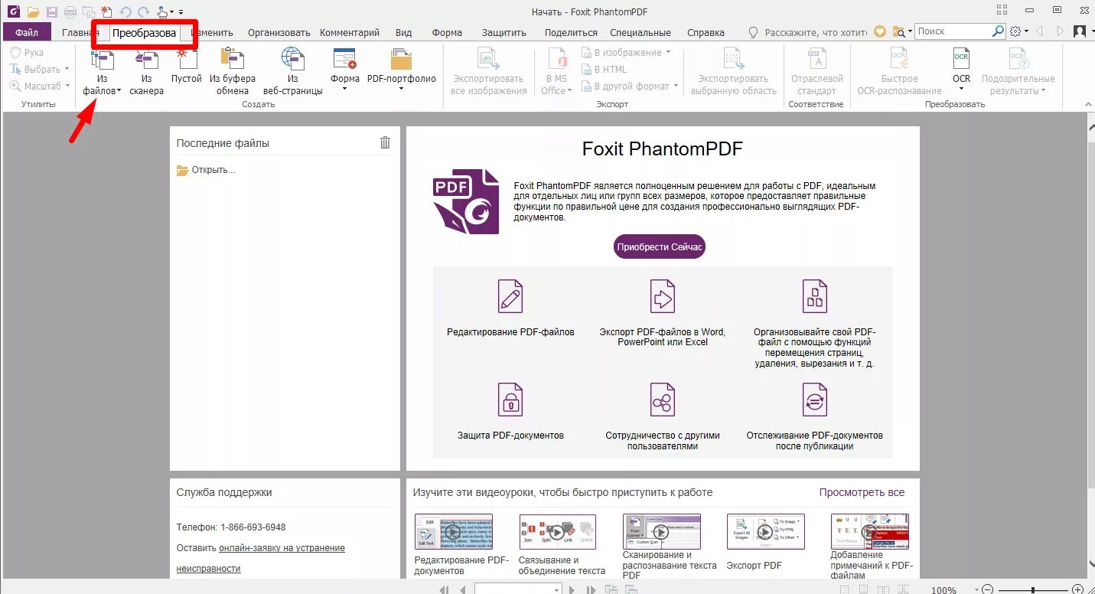Click the Просмотреть все link
1095x594 pixels.
tap(862, 492)
